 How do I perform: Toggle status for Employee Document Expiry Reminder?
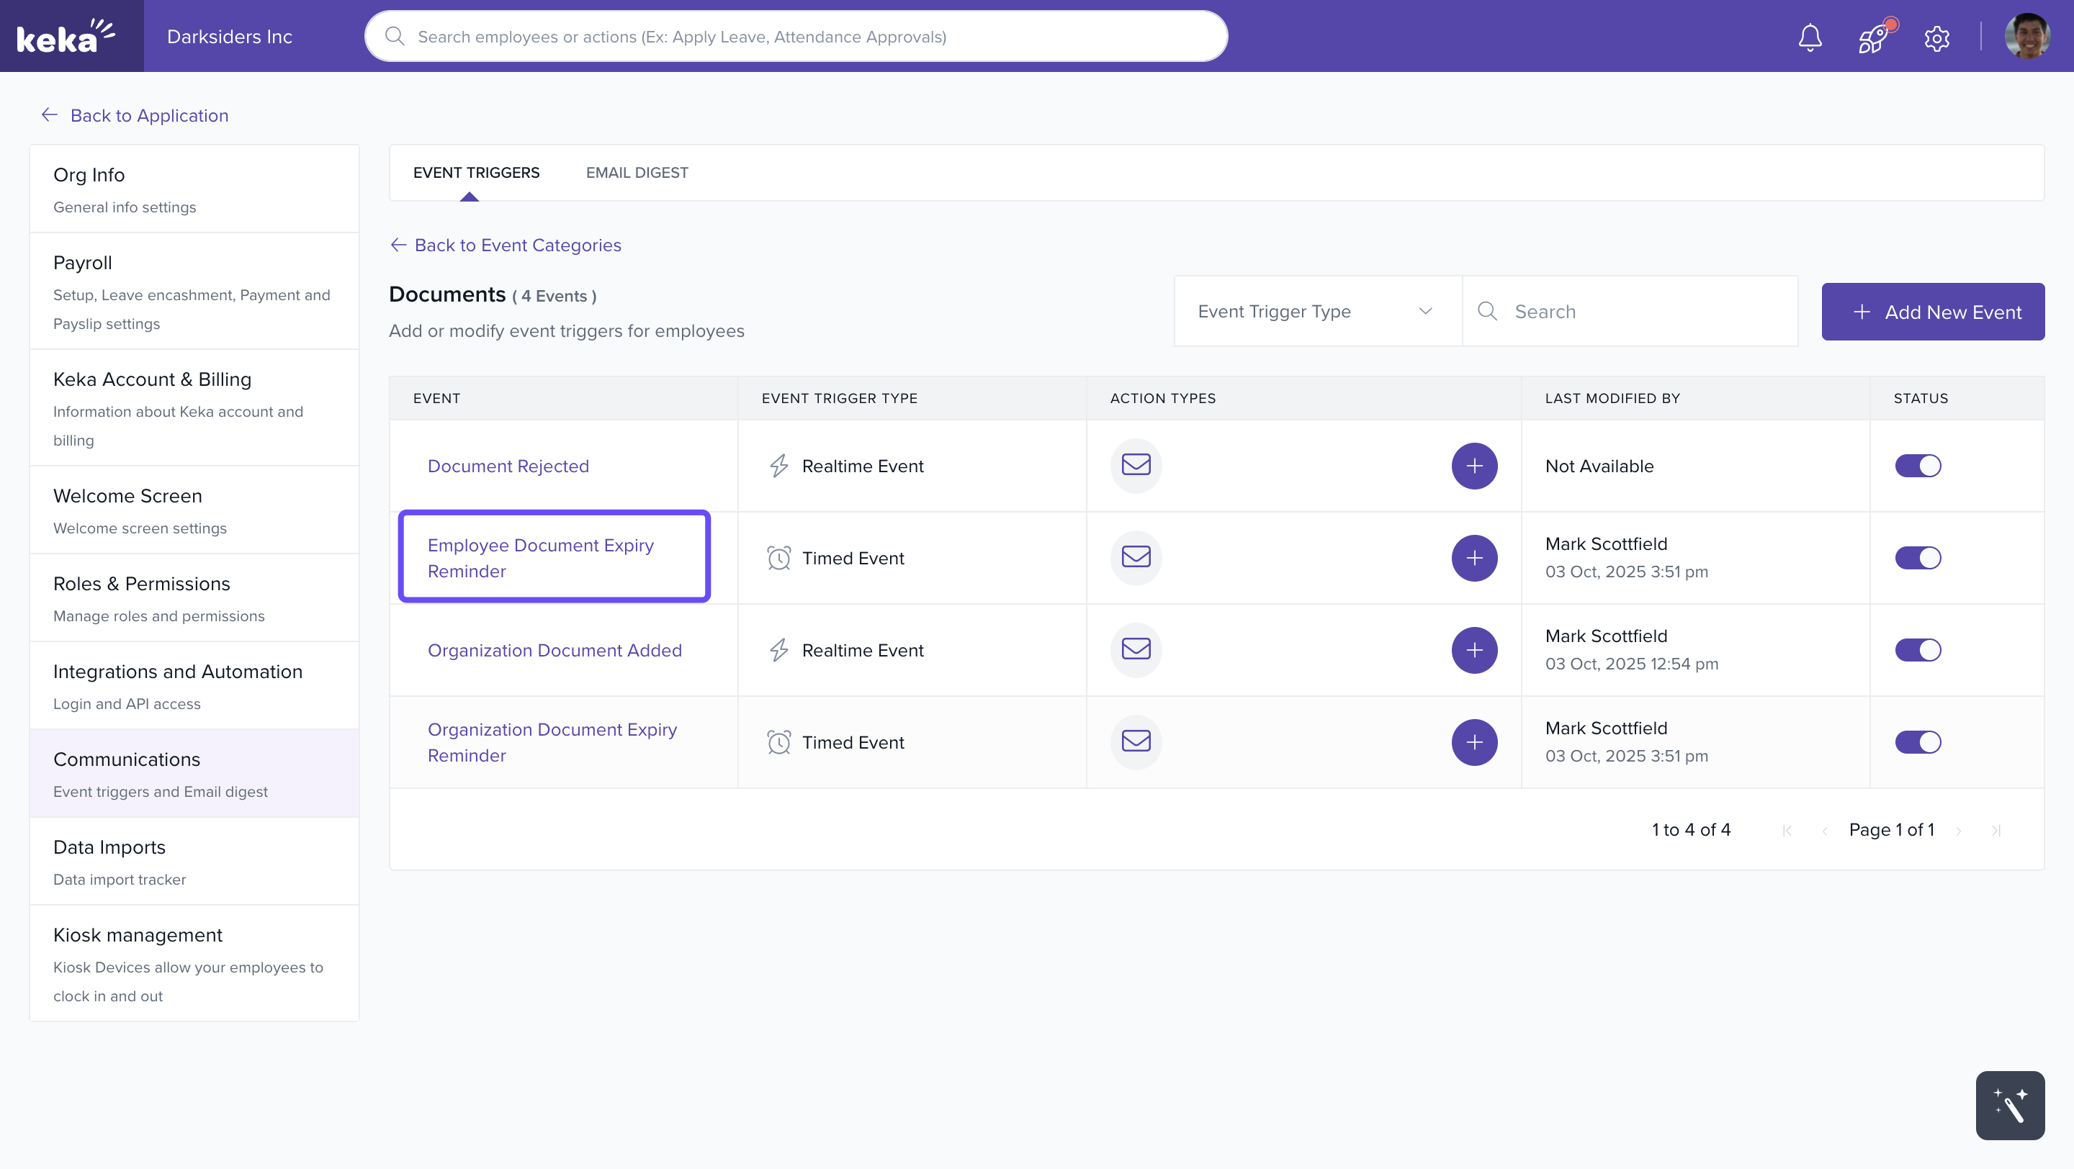point(1918,558)
